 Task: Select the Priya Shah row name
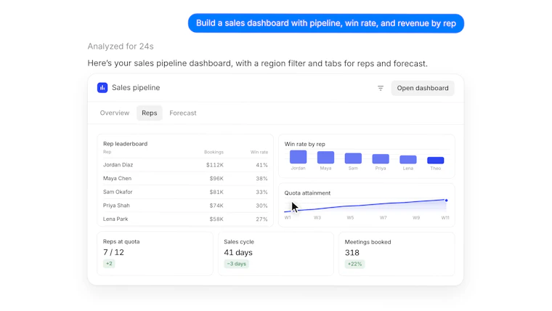click(116, 206)
